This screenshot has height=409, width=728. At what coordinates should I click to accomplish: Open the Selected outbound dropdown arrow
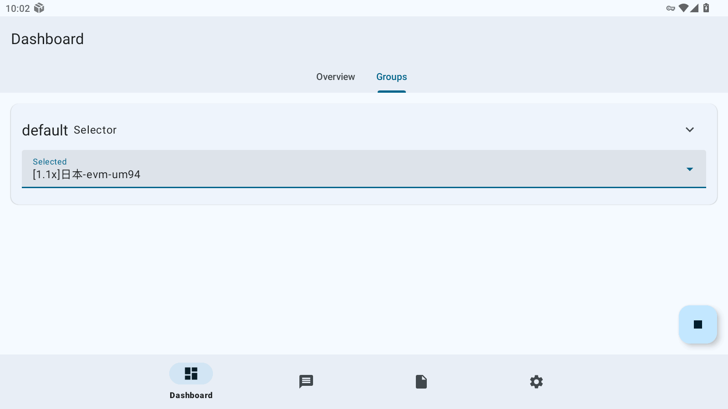coord(690,169)
